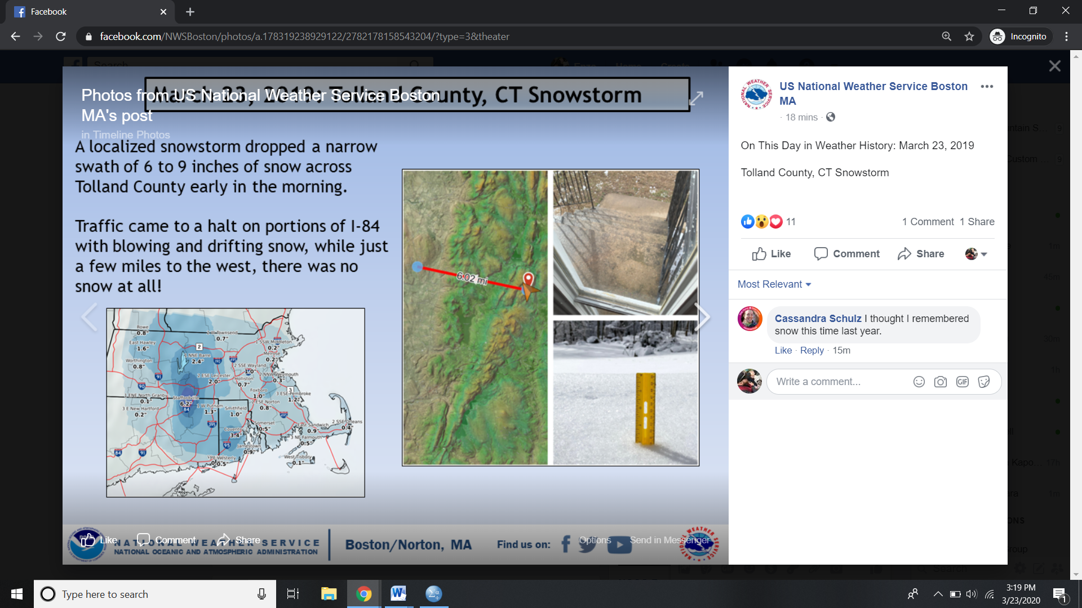Like Cassandra Schulz's comment

[783, 350]
